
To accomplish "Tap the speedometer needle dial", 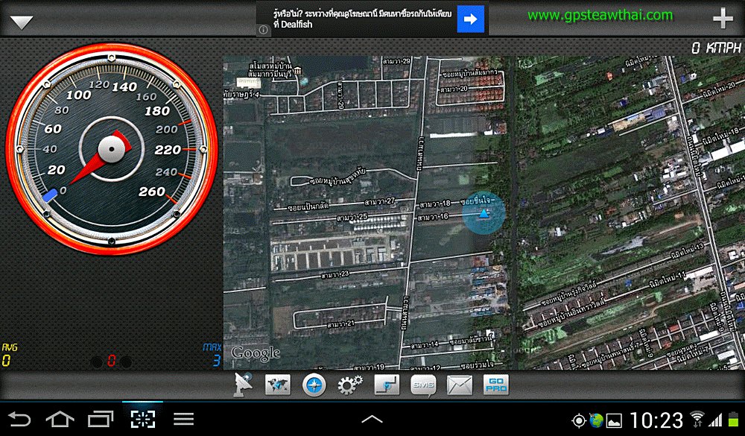I will click(x=112, y=149).
